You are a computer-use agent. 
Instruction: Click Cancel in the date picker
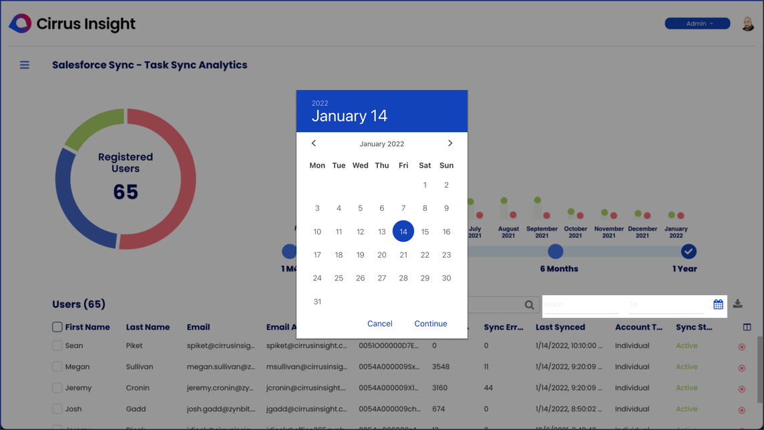tap(379, 323)
